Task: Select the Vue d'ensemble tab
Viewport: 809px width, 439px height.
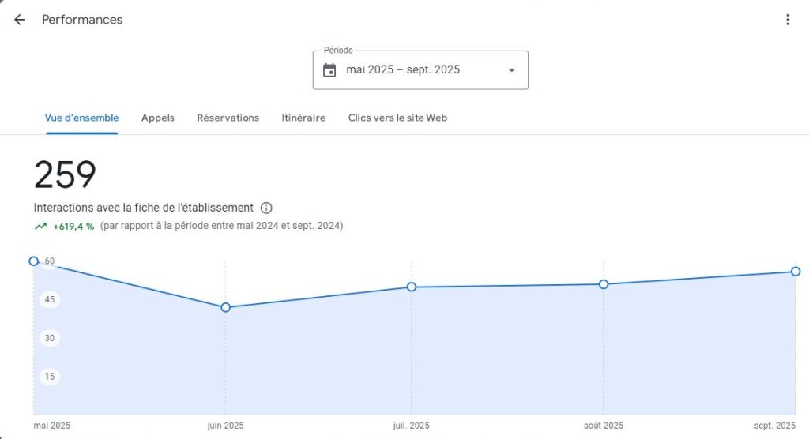Action: click(x=81, y=118)
